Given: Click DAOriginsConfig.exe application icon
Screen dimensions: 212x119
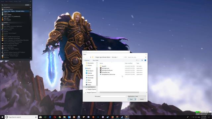Looking at the screenshot, I should (x=101, y=70).
